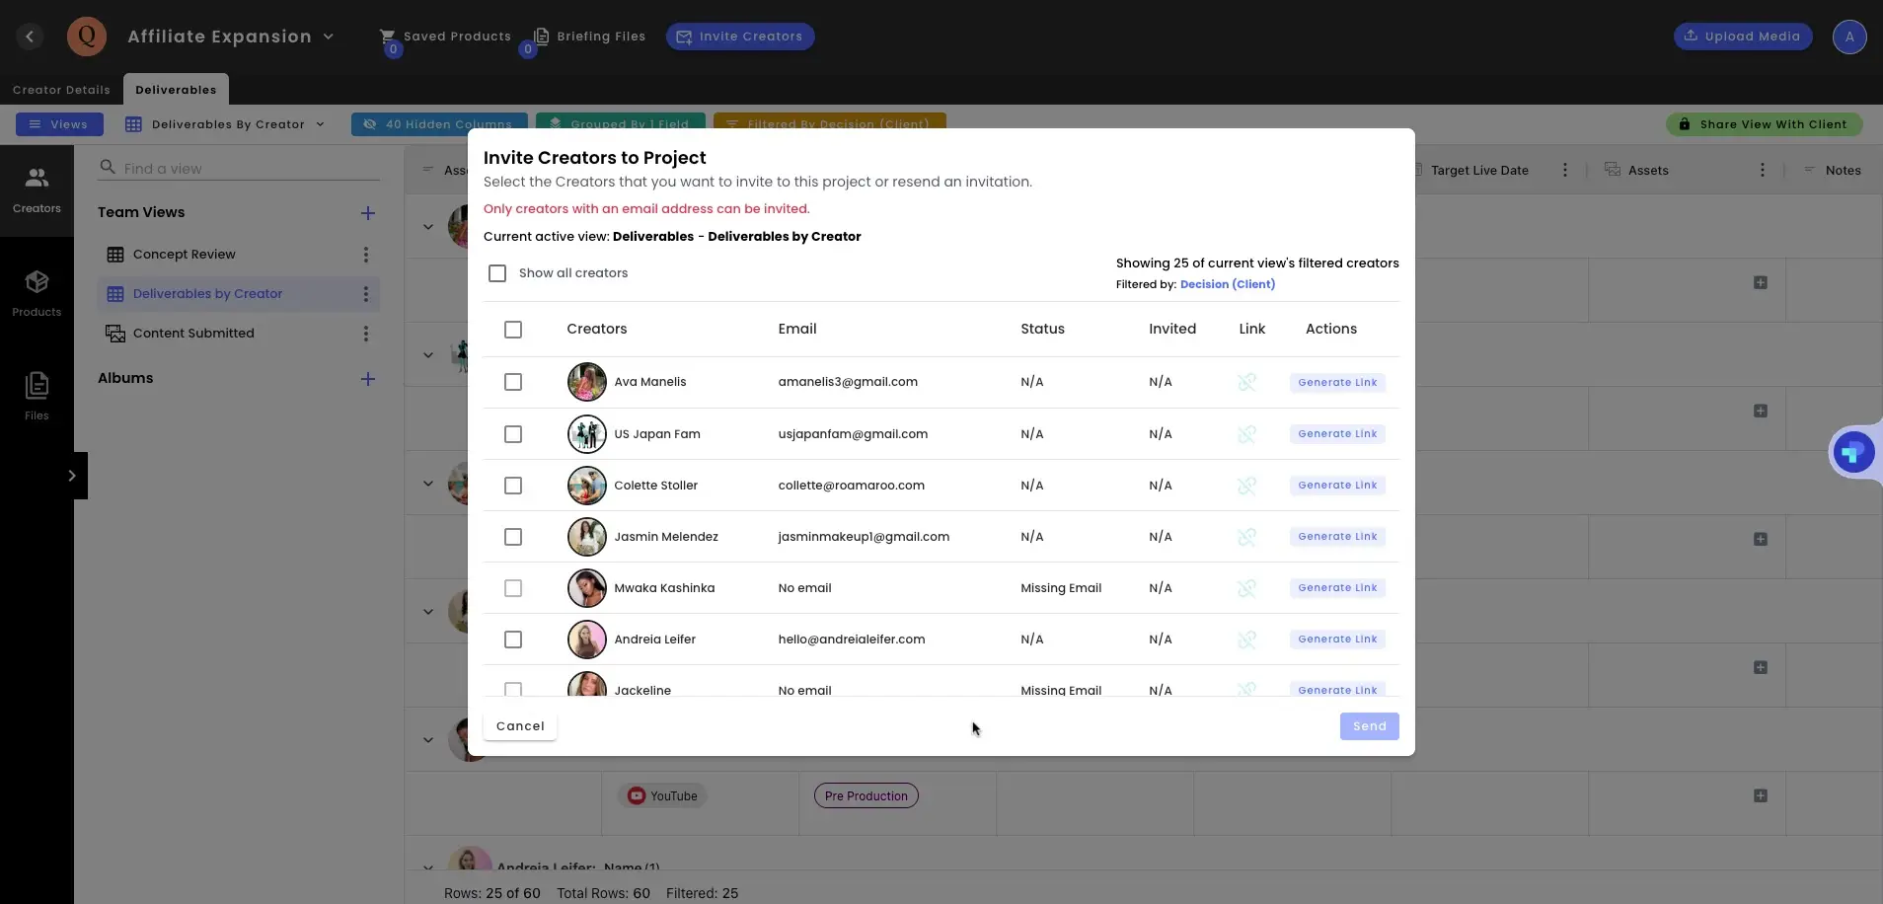Expand the Deliverables By Creator view selector

tap(321, 124)
